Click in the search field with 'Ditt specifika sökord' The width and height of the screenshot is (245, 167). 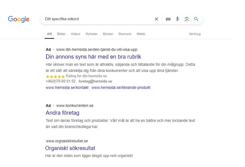(x=97, y=19)
